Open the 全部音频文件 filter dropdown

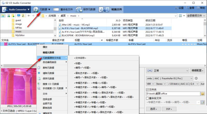[x=196, y=16]
